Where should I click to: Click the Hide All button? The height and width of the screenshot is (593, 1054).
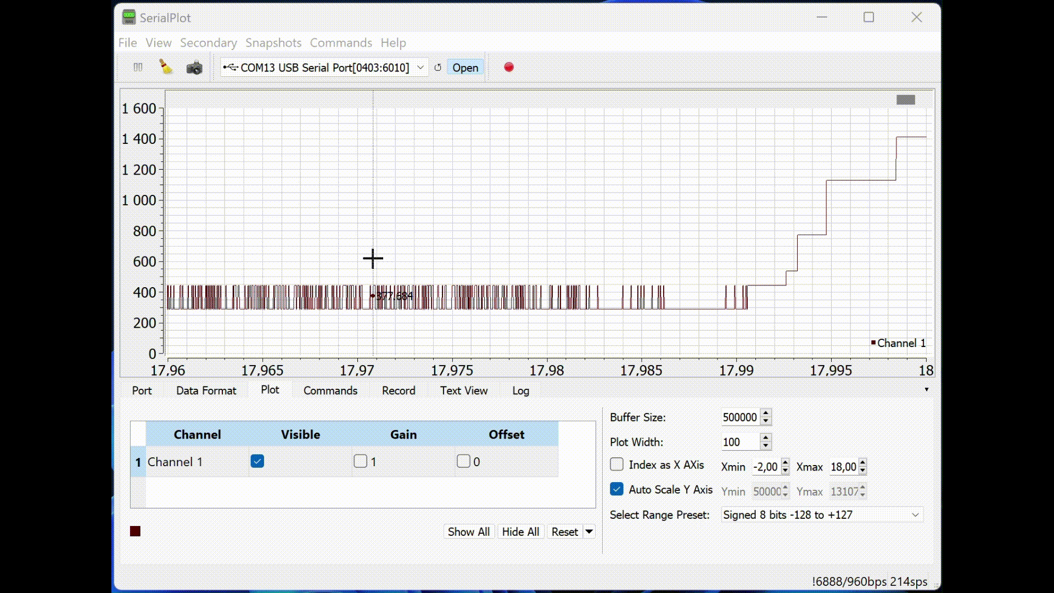coord(520,532)
